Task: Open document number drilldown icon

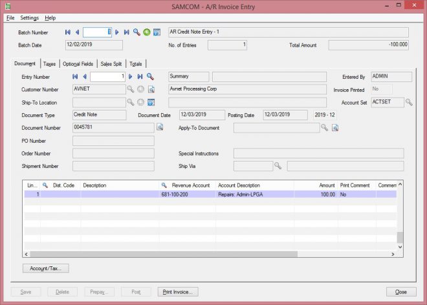Action: [x=160, y=127]
